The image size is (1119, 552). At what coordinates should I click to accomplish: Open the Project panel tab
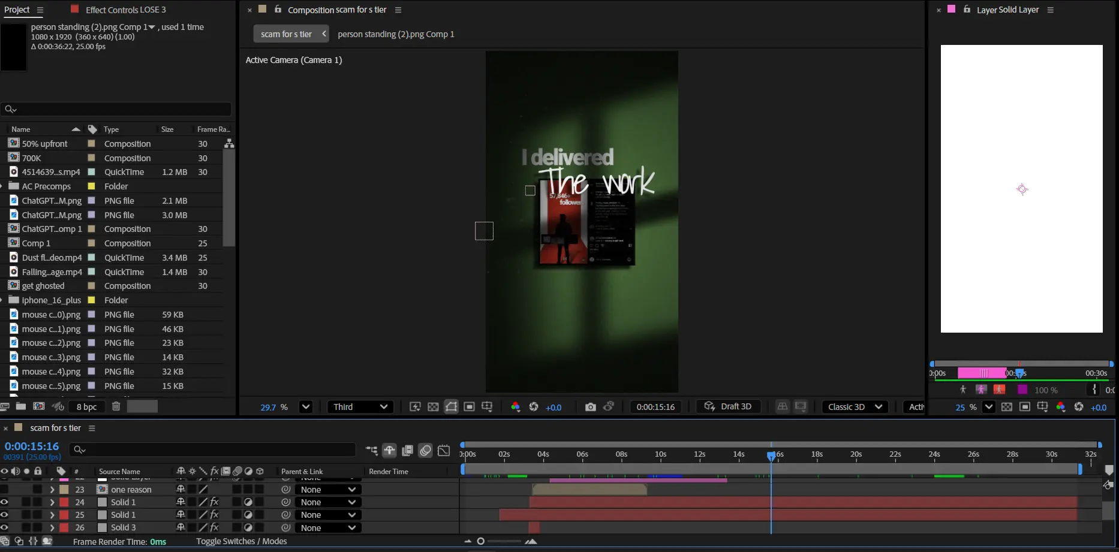(x=17, y=10)
